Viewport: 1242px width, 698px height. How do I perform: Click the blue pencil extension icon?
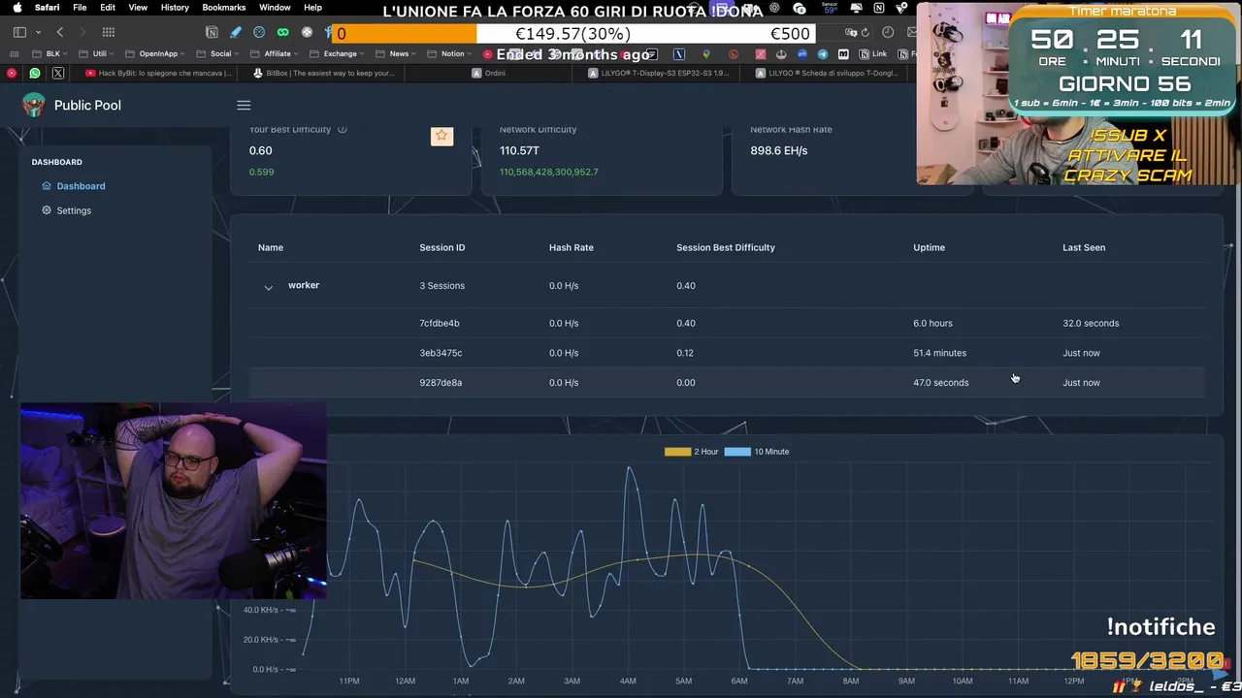click(x=236, y=32)
